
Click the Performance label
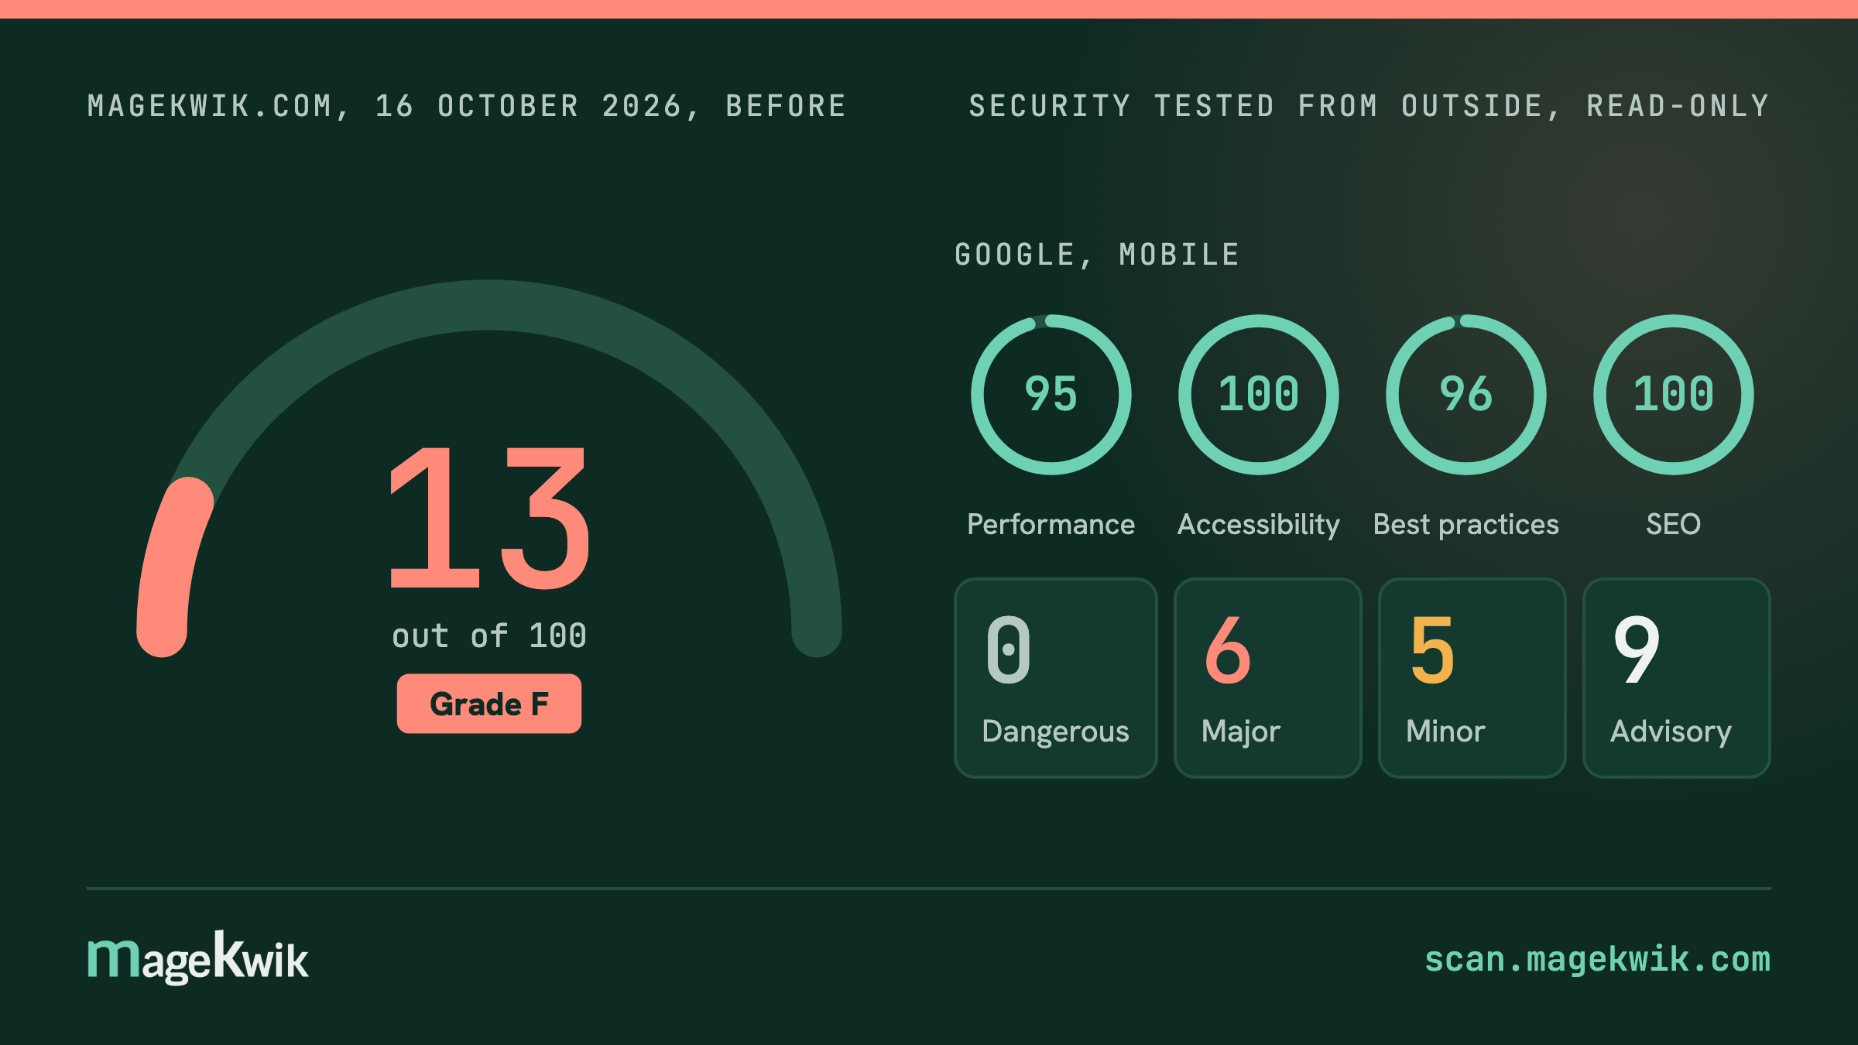(1051, 525)
